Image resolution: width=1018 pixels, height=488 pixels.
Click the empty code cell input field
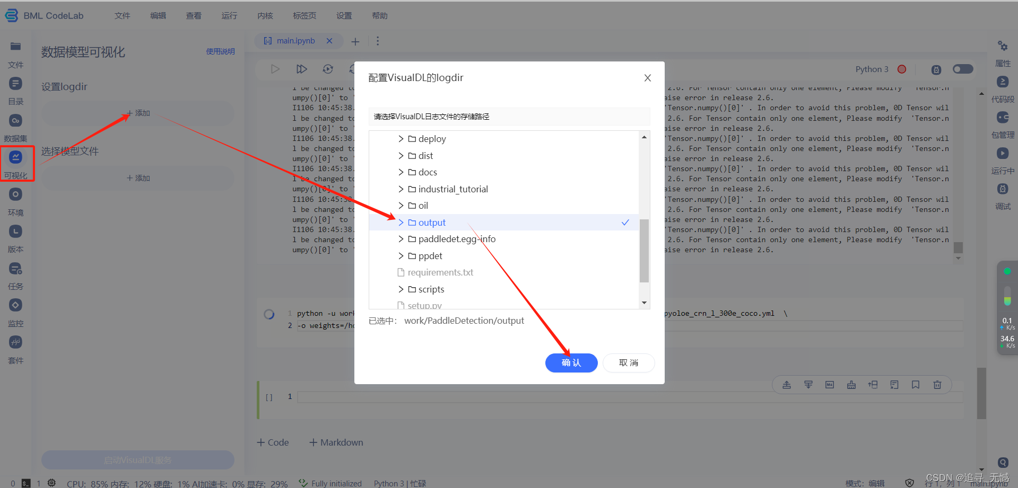tap(630, 397)
